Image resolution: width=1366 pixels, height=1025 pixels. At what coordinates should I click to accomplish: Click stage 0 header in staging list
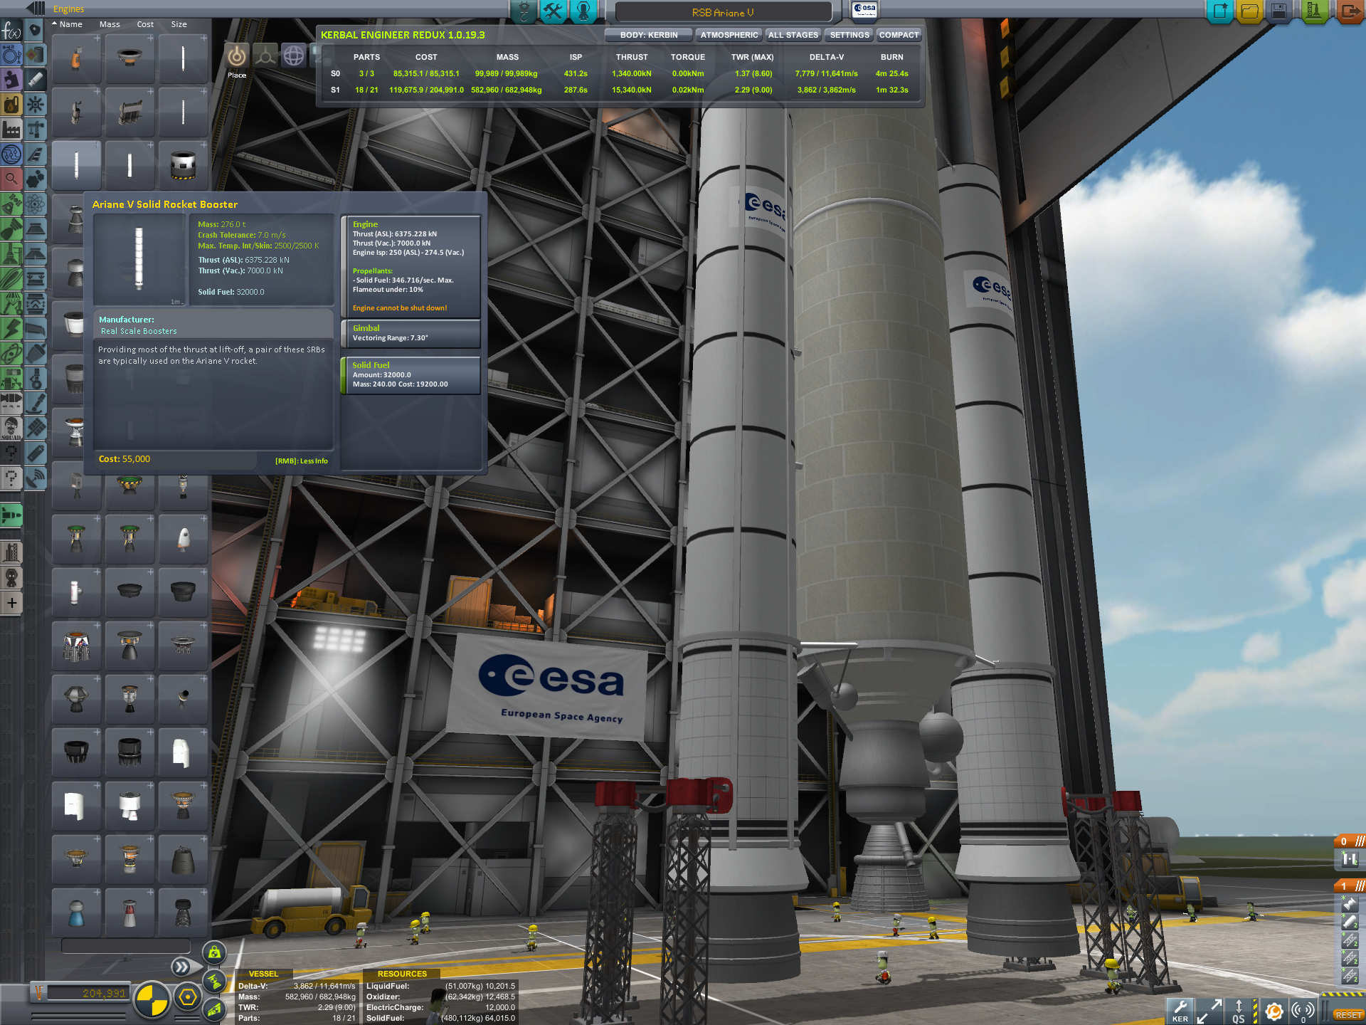pos(1350,841)
